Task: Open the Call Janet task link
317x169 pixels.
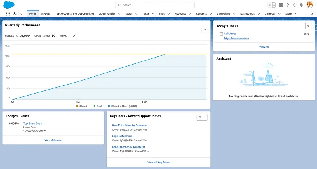Action: click(230, 33)
